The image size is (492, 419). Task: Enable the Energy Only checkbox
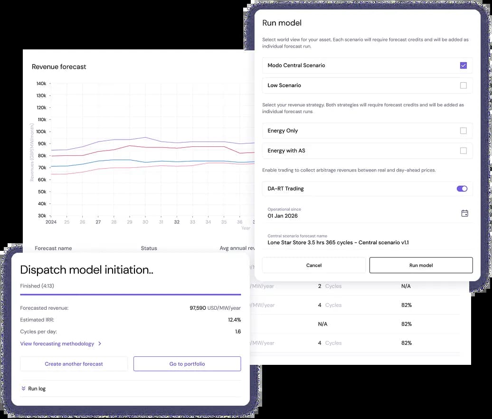pyautogui.click(x=463, y=131)
